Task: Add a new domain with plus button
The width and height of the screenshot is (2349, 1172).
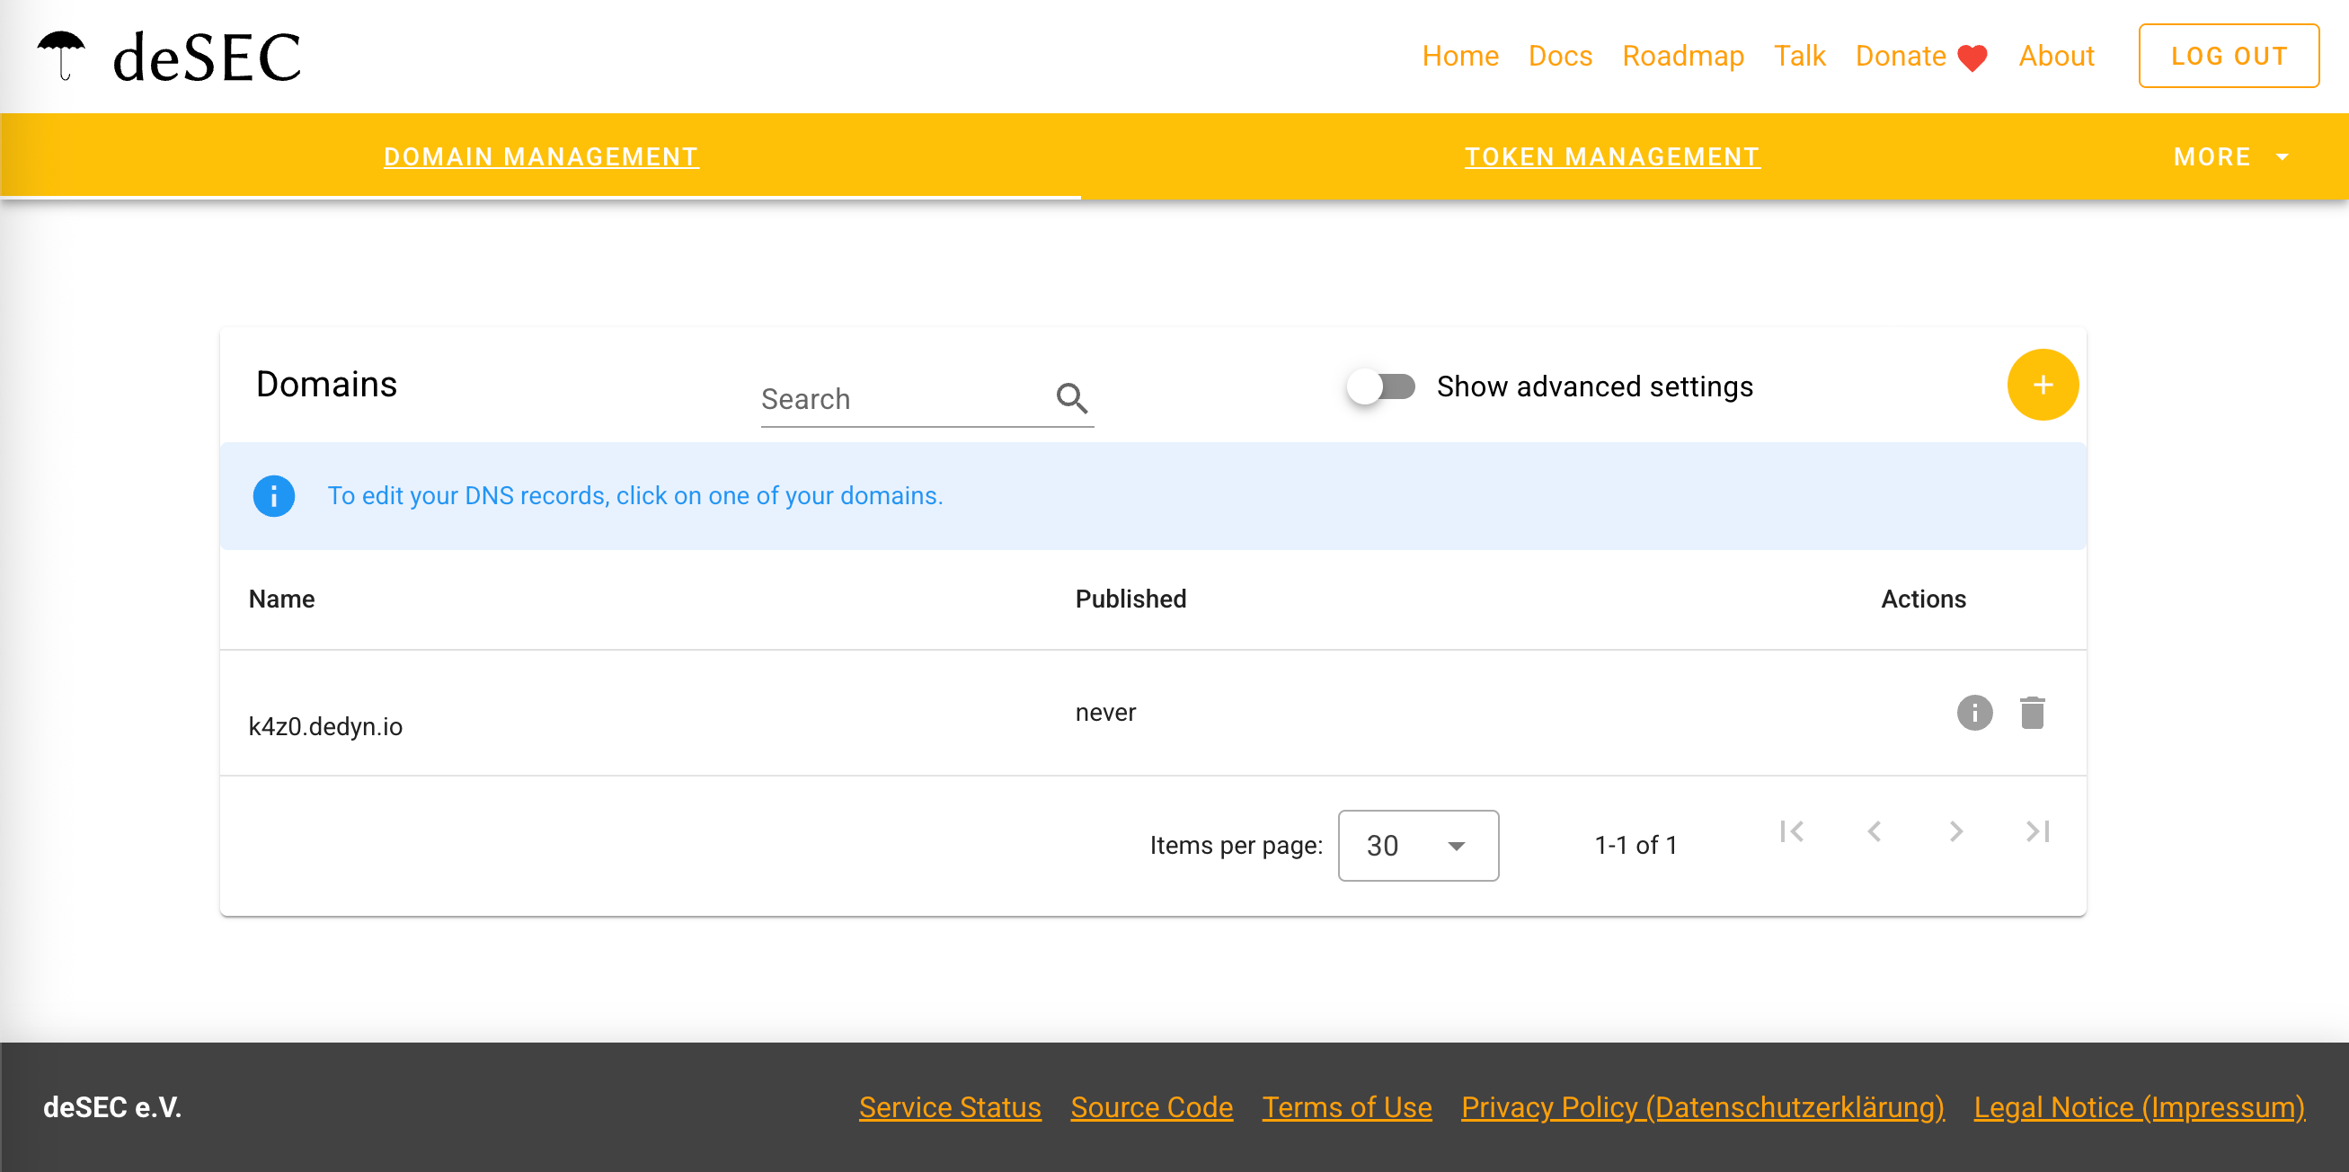Action: click(x=2042, y=385)
